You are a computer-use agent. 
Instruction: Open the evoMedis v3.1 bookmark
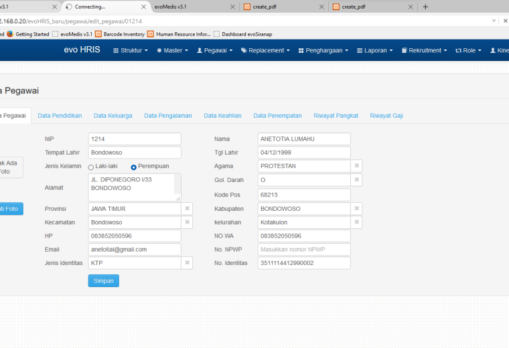point(72,34)
